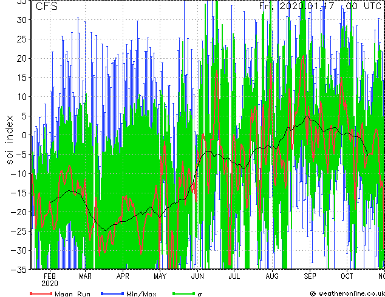Select the JUL month axis label
This screenshot has width=385, height=297.
[234, 276]
